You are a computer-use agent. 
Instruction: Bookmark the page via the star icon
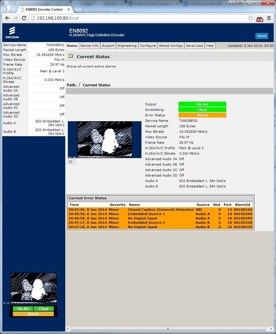coord(250,19)
